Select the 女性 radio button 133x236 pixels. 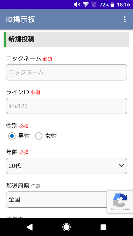pyautogui.click(x=39, y=136)
